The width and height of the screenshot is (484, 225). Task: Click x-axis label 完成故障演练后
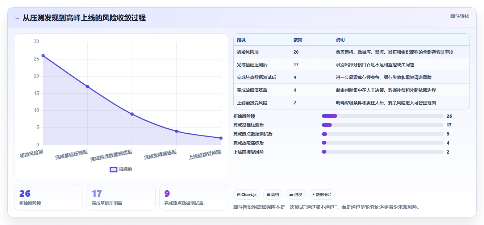pyautogui.click(x=160, y=155)
